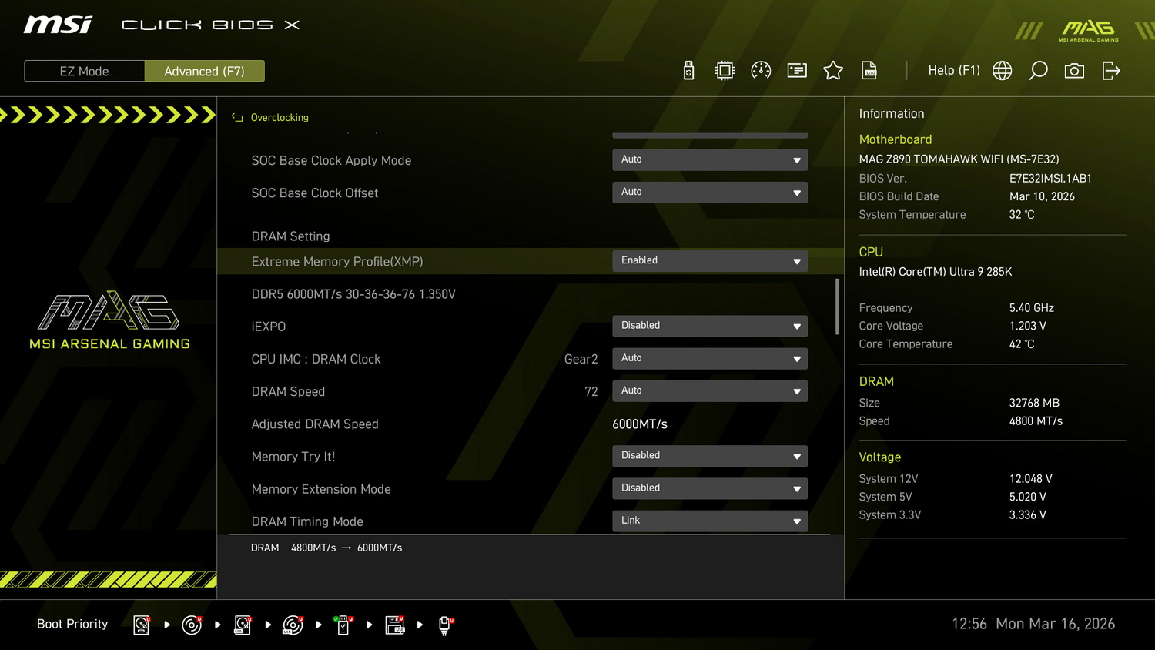Click the clock showing 12:56 Mon Mar 16, 2026

pos(1033,624)
